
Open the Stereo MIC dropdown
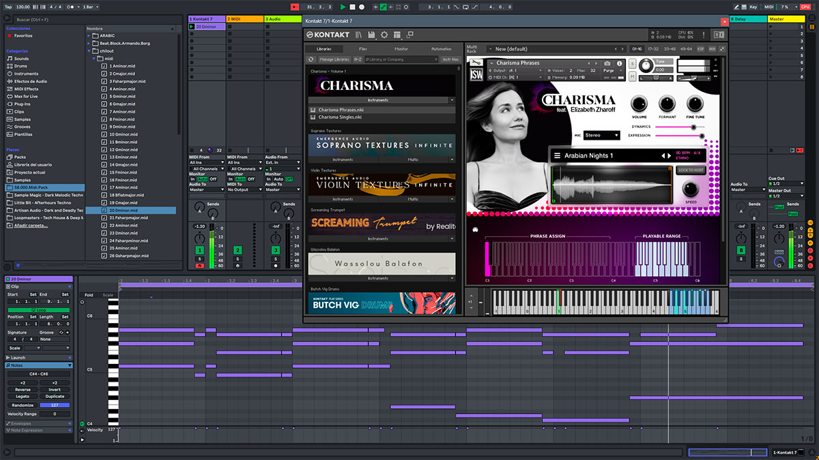[x=601, y=136]
